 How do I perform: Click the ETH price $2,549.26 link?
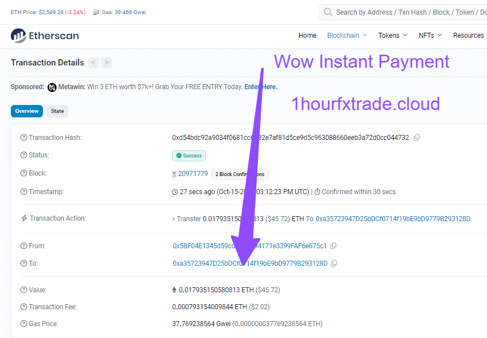[x=51, y=12]
